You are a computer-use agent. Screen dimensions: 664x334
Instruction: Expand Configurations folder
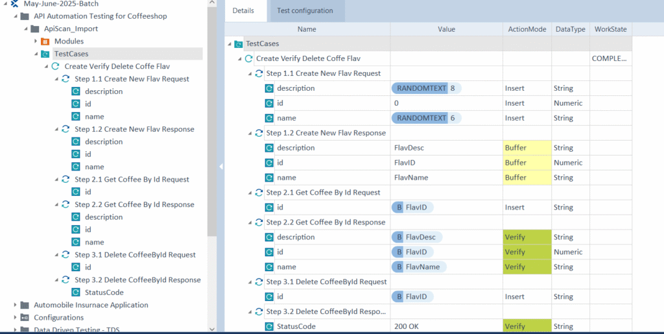[x=16, y=318]
